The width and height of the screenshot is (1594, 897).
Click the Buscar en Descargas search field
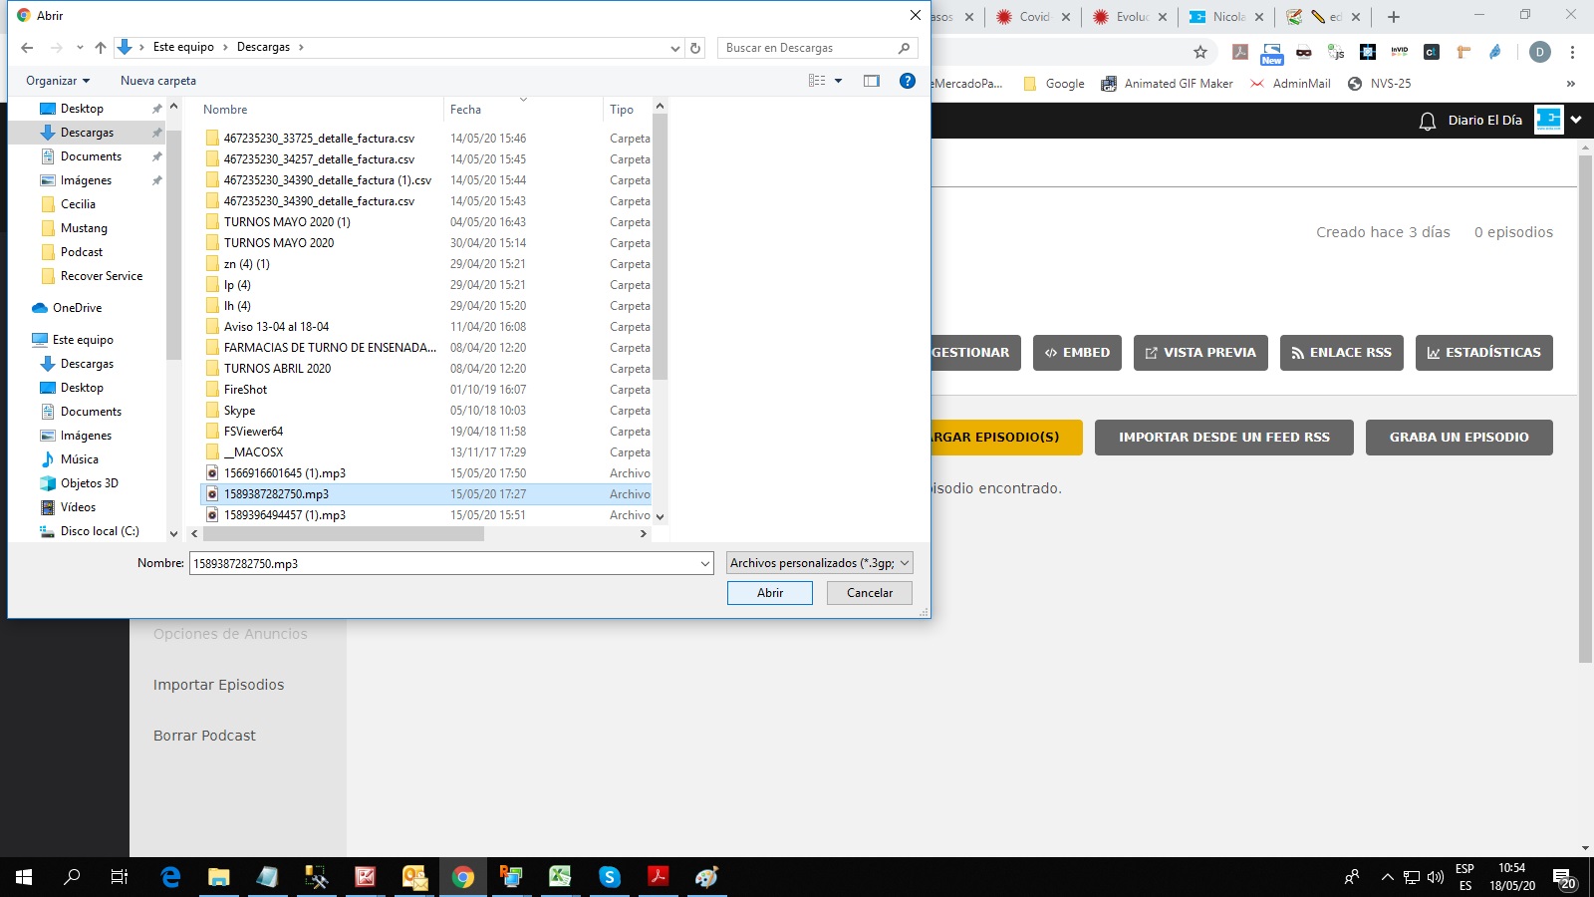(x=807, y=48)
